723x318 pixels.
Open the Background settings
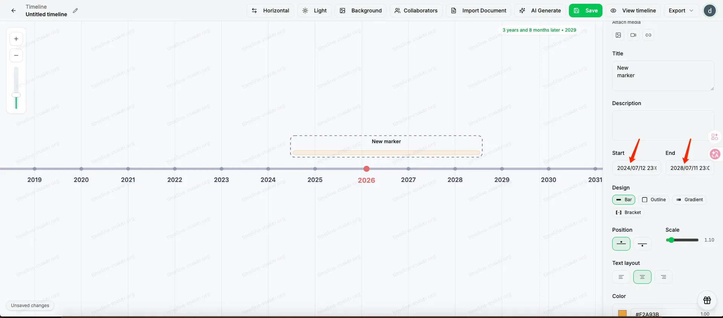click(361, 11)
